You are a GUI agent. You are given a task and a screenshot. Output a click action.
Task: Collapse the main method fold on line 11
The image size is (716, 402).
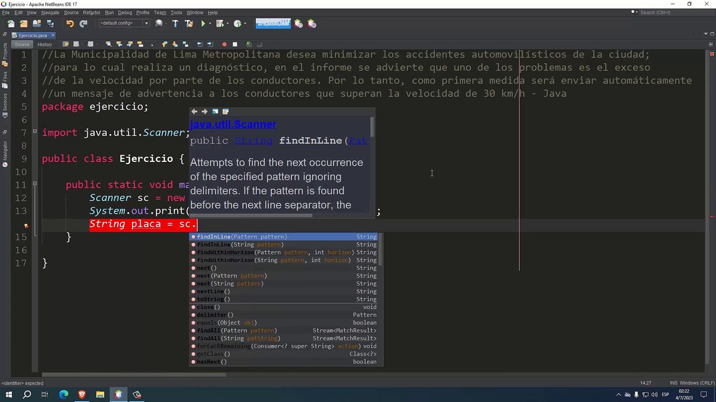[35, 184]
